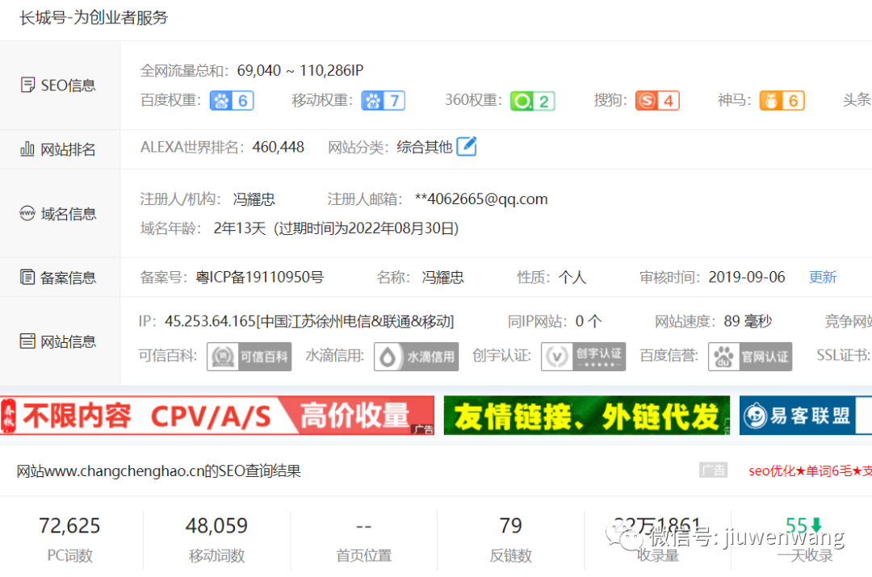Click the Baidu weight 6 badge
Screen dimensions: 872x577
tap(232, 101)
